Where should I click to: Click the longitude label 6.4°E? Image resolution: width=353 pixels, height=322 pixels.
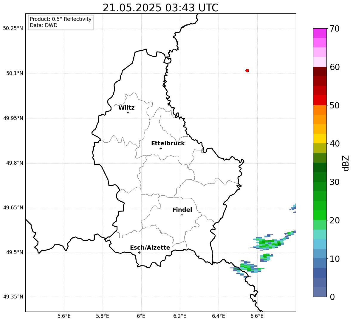[x=218, y=316]
